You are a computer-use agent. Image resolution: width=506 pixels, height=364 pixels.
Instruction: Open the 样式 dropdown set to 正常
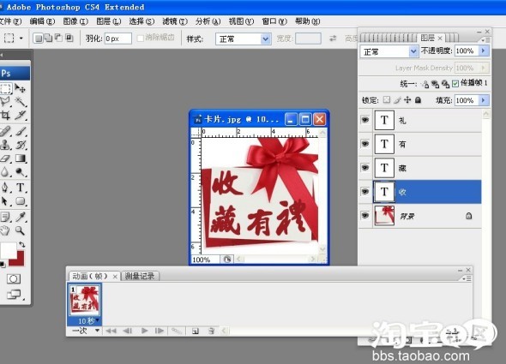point(243,39)
